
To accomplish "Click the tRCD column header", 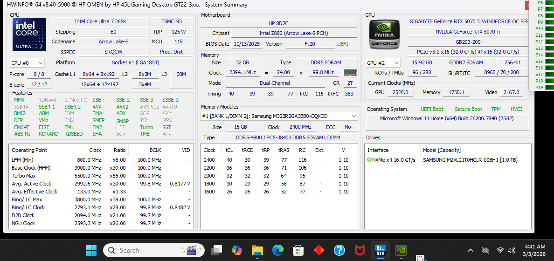I will [x=247, y=150].
